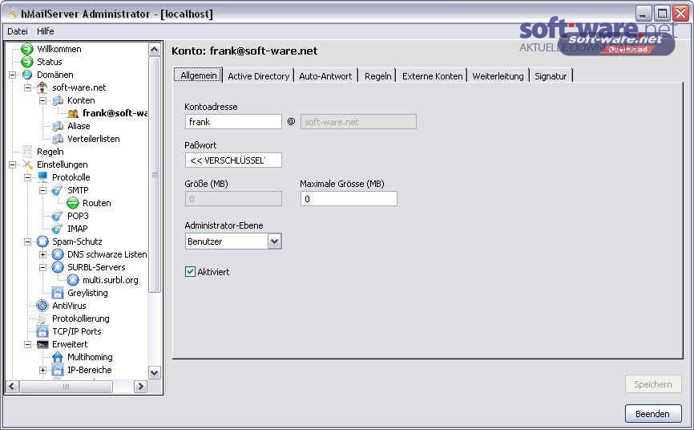Click the SMTP protocol icon
This screenshot has height=430, width=694.
tap(58, 190)
